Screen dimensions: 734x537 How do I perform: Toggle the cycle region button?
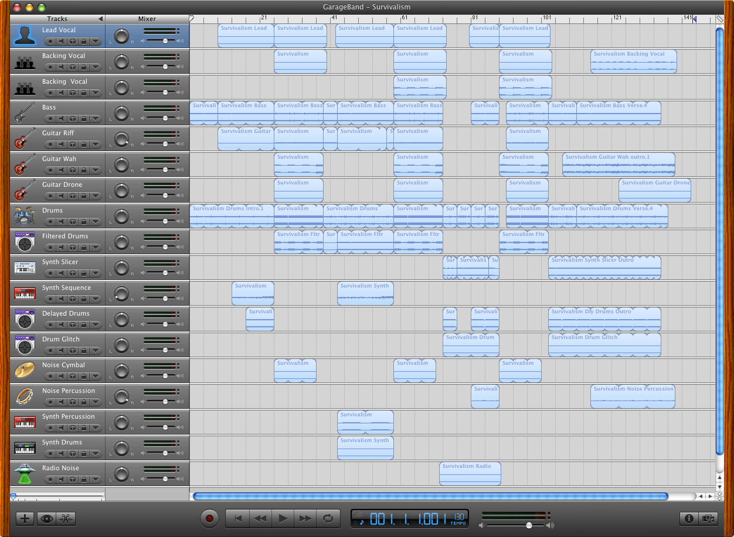328,518
